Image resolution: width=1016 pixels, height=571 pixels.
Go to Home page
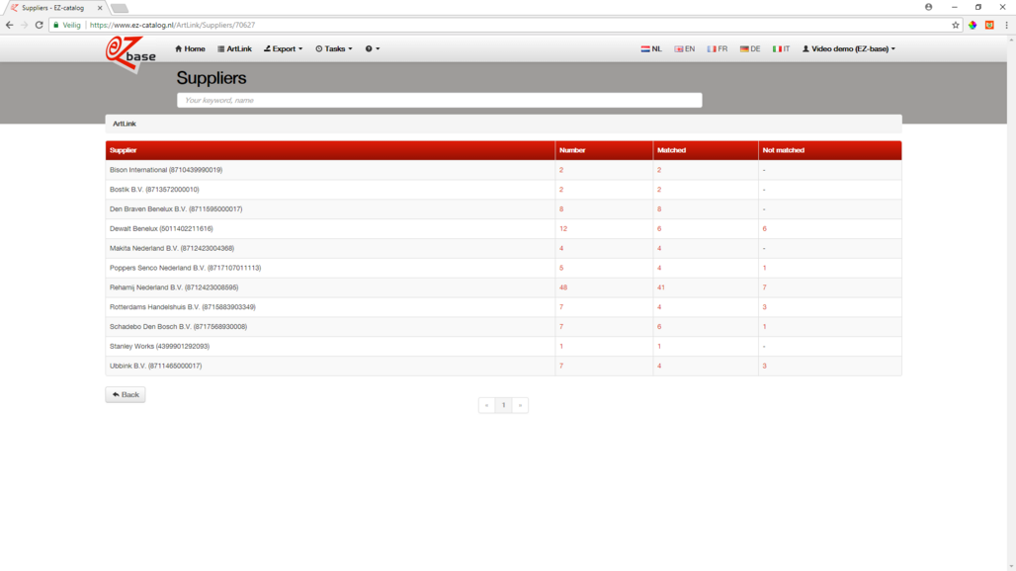pyautogui.click(x=190, y=48)
